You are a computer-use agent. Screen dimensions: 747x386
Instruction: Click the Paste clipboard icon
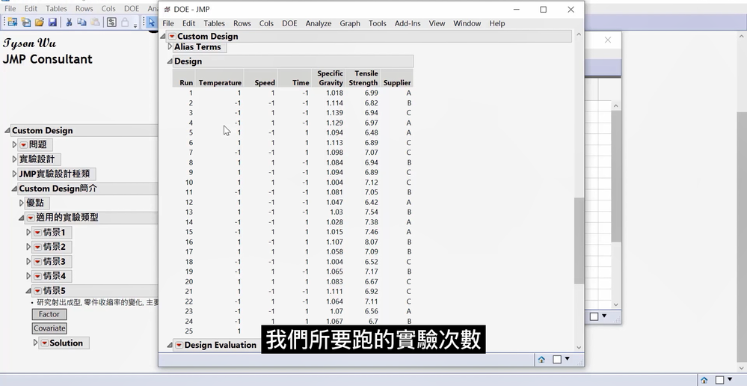95,22
